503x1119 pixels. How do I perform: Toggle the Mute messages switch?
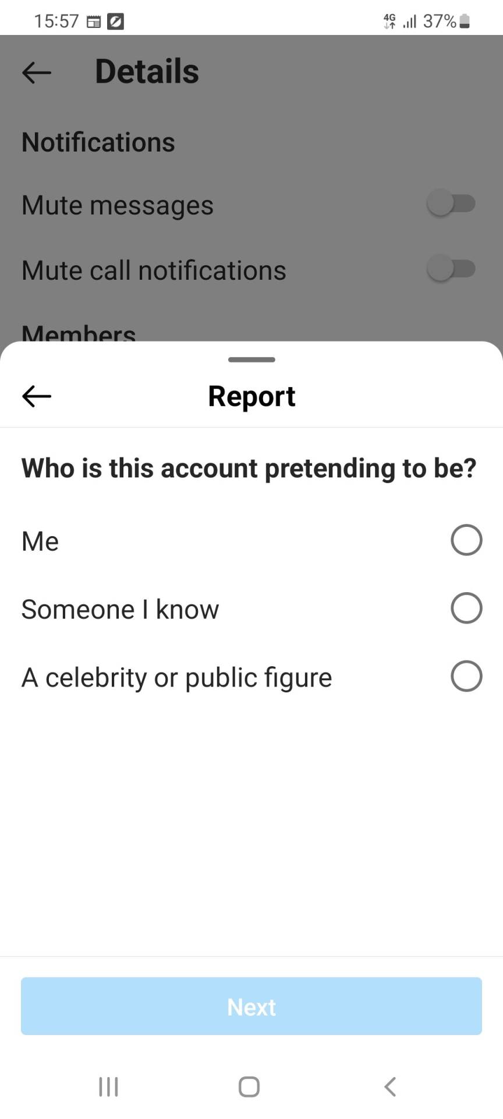click(451, 204)
